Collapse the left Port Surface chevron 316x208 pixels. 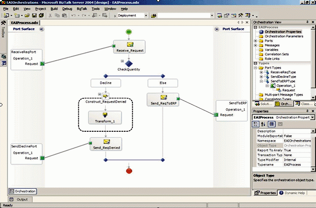[x=41, y=29]
